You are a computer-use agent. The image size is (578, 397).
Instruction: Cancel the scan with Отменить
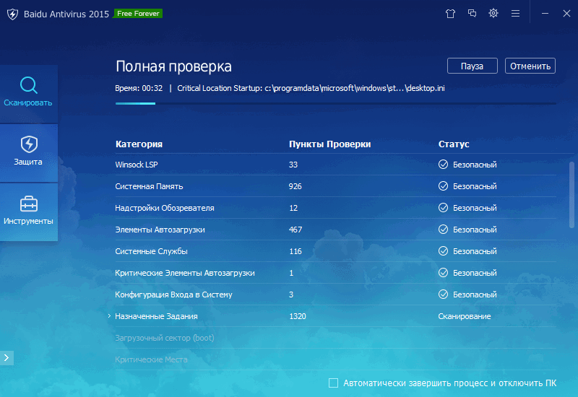coord(530,66)
